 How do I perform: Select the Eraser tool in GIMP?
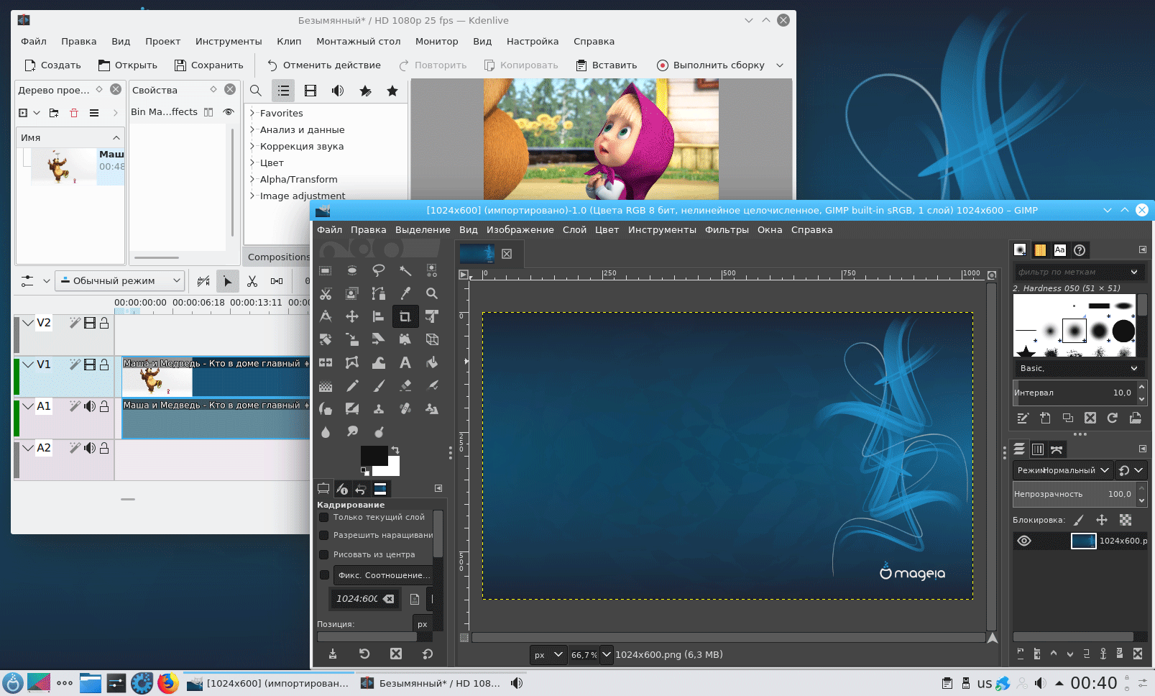(x=405, y=386)
